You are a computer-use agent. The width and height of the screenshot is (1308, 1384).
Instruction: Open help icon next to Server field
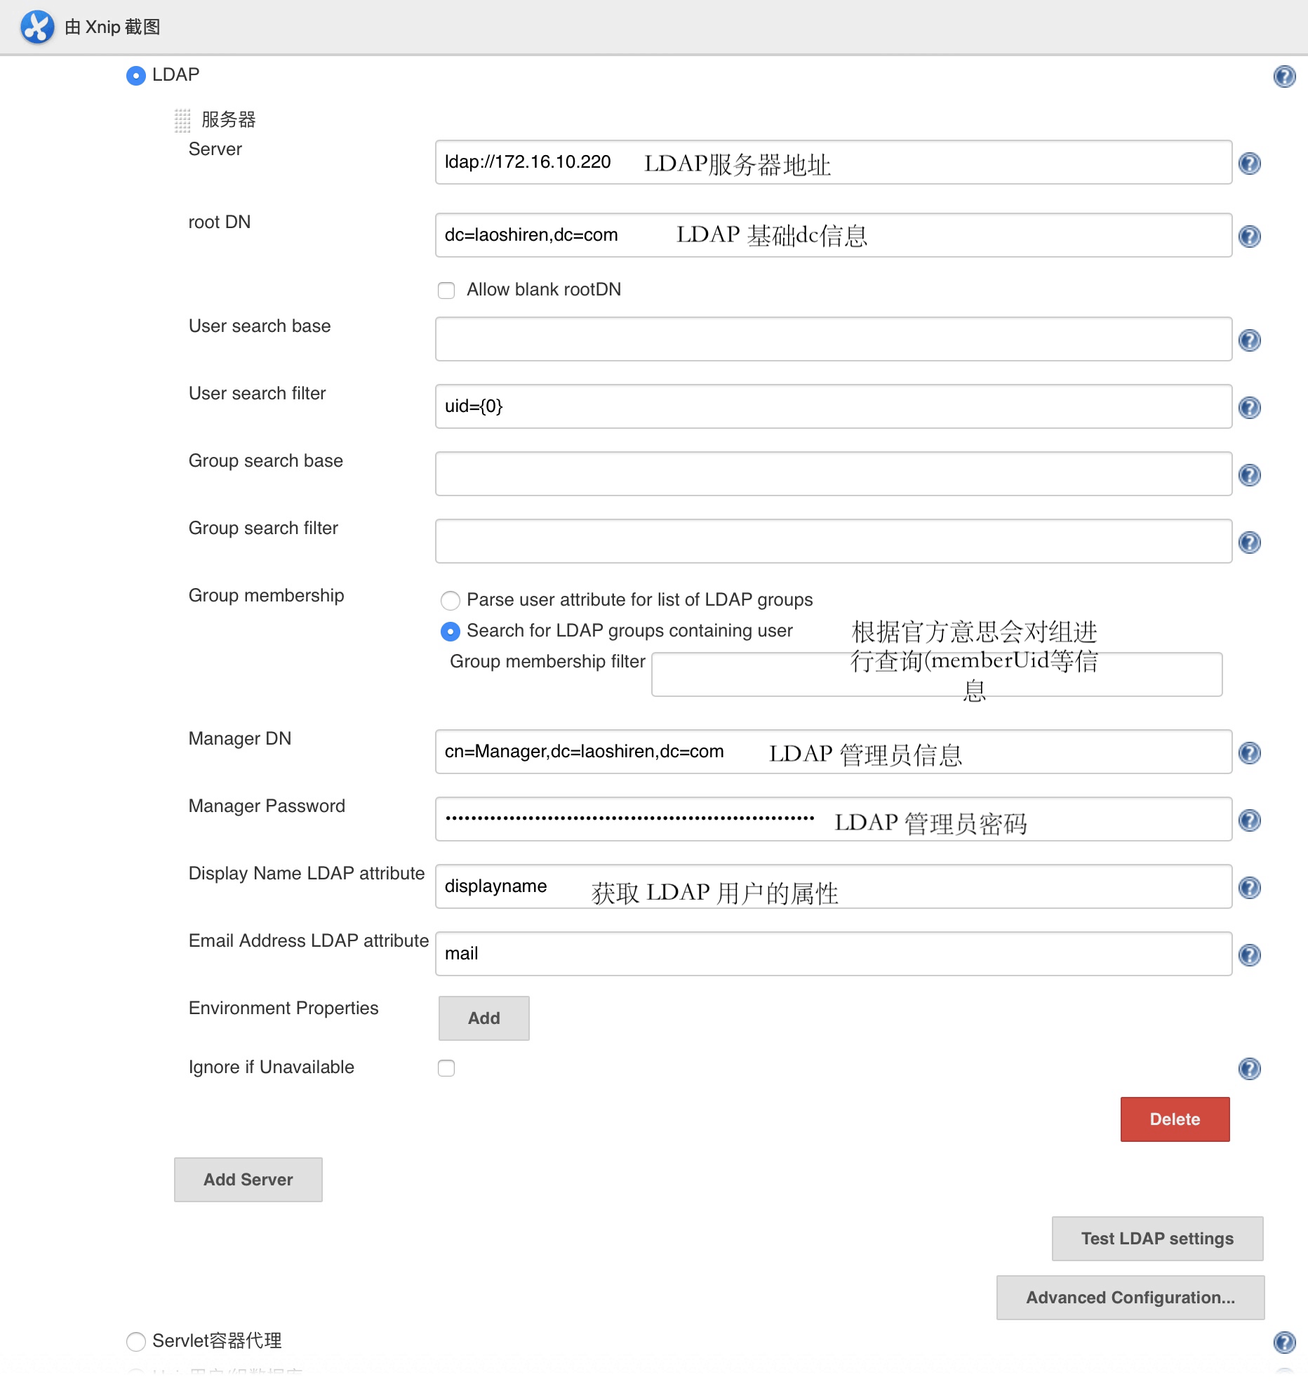1250,164
